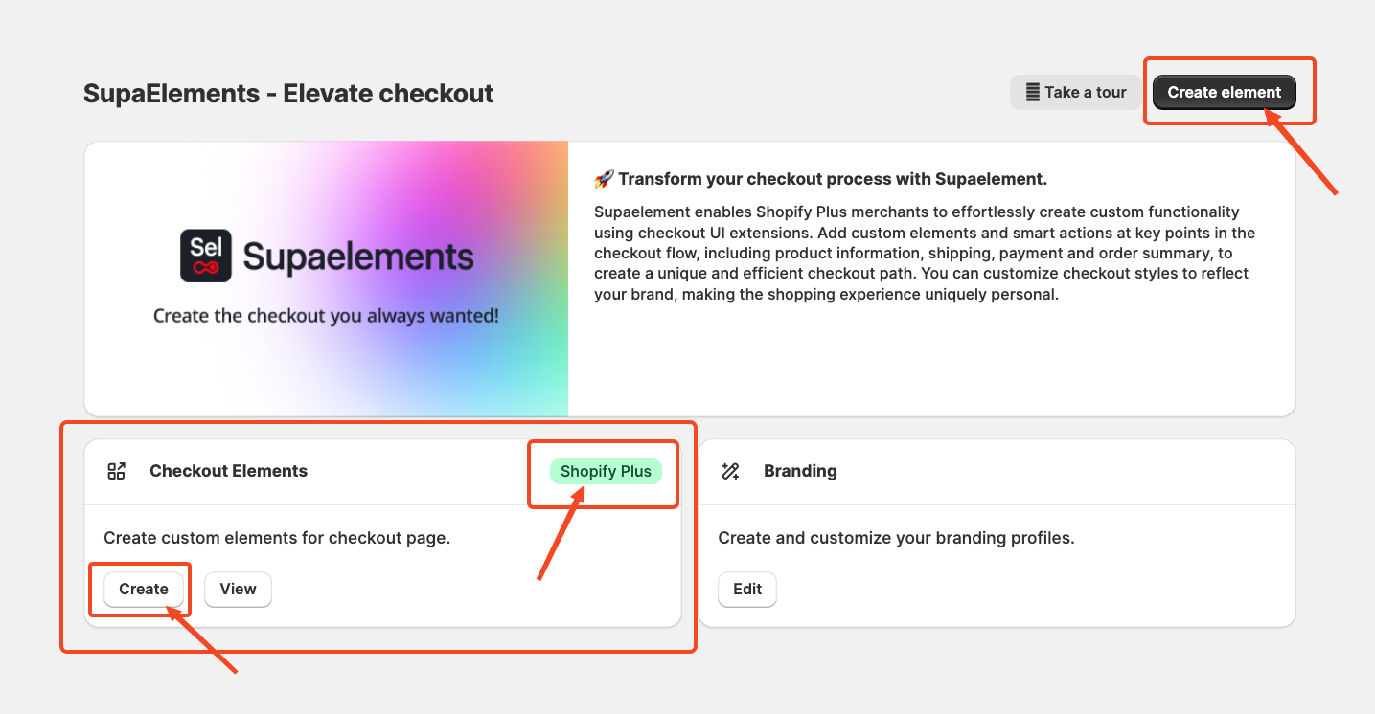
Task: Click the Branding magic wand icon
Action: point(730,471)
